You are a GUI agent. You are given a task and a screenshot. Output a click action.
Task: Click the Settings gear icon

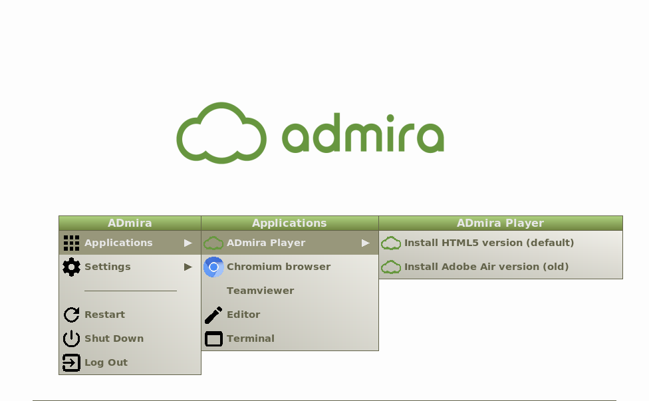(71, 267)
